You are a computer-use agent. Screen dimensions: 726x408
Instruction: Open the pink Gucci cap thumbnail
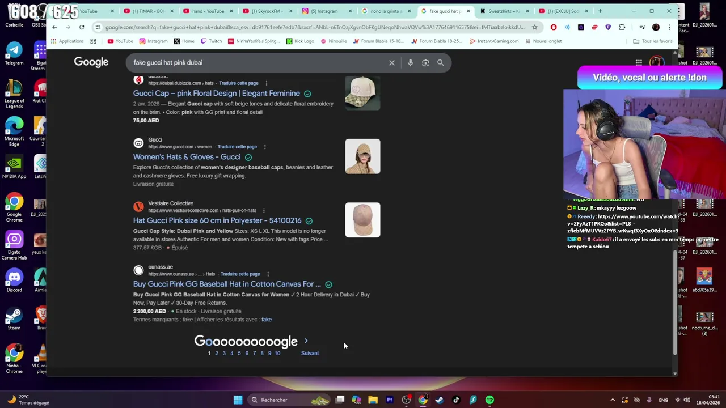[x=362, y=93]
